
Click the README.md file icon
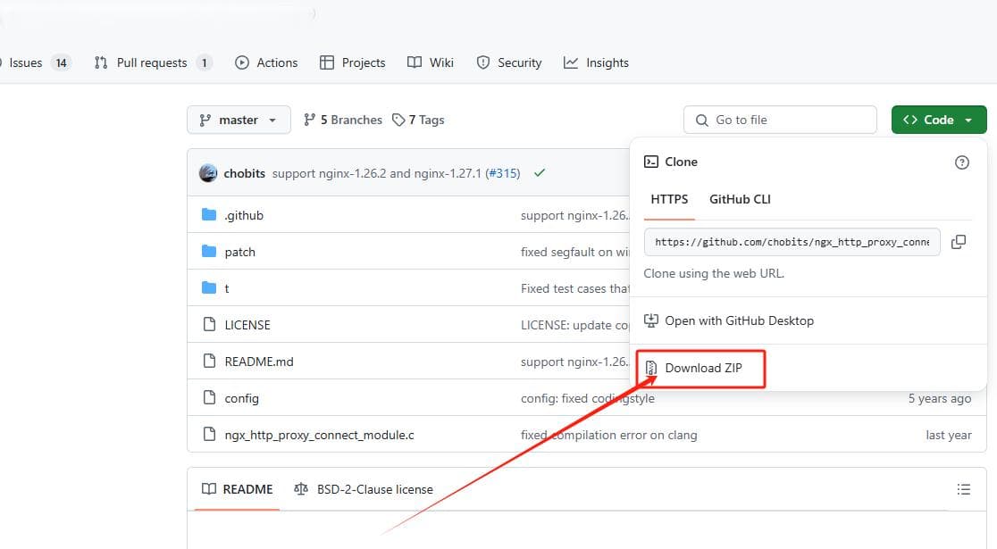(209, 361)
